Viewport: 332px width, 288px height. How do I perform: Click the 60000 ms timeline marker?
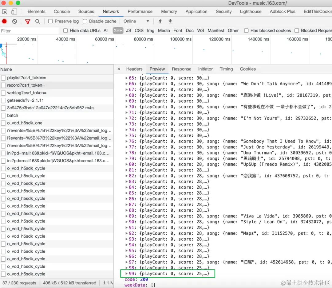(x=105, y=39)
